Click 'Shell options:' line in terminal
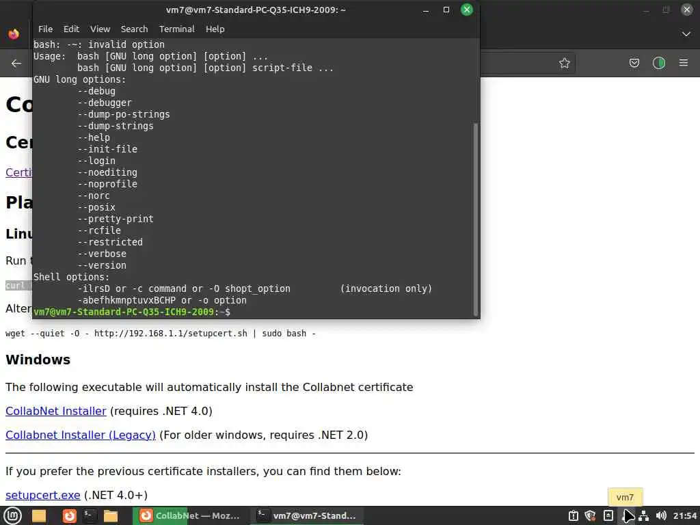Viewport: 700px width, 525px height. 71,278
